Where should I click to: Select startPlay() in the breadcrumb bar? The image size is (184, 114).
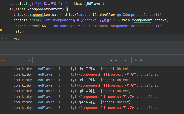pos(12,38)
